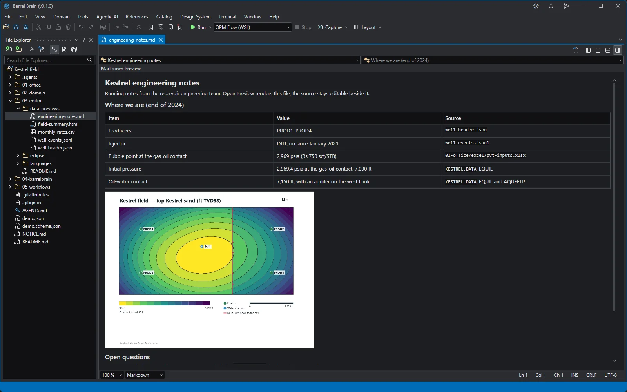The image size is (627, 392).
Task: Click the crossed-out bookmark icon
Action: click(x=161, y=27)
